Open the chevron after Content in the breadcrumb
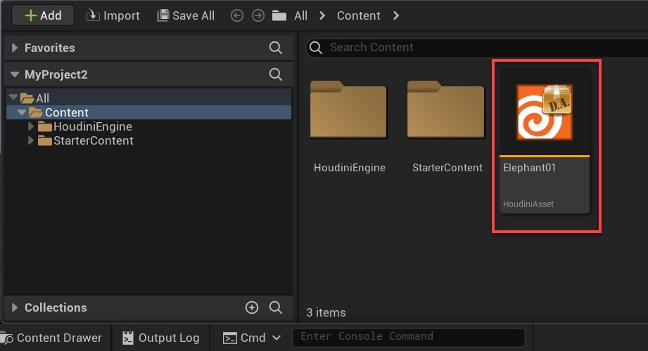The height and width of the screenshot is (351, 648). click(x=396, y=15)
